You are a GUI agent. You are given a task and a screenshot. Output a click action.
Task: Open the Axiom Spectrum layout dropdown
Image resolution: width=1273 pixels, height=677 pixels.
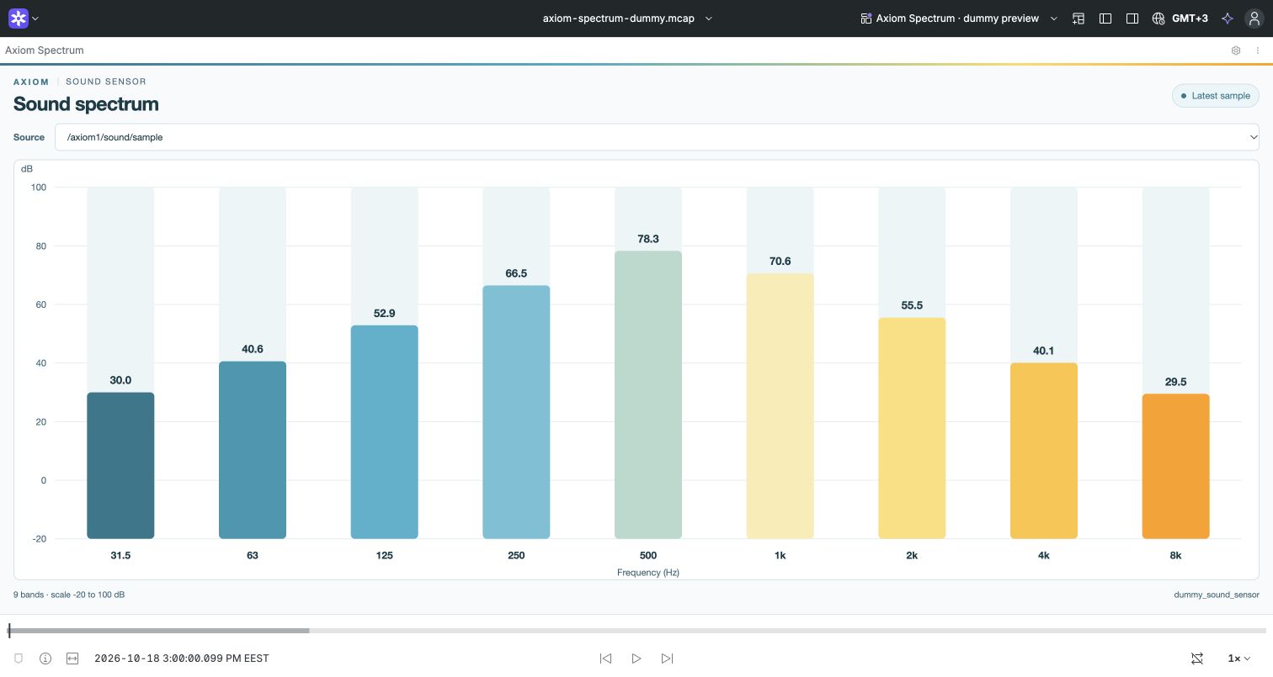tap(959, 19)
